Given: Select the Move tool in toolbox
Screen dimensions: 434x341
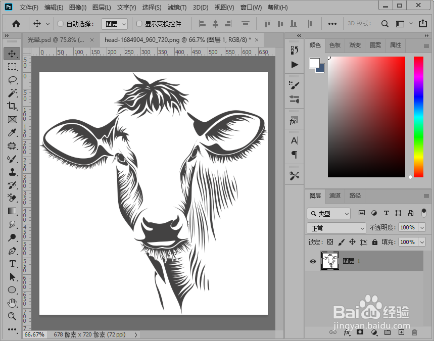Looking at the screenshot, I should [x=12, y=54].
